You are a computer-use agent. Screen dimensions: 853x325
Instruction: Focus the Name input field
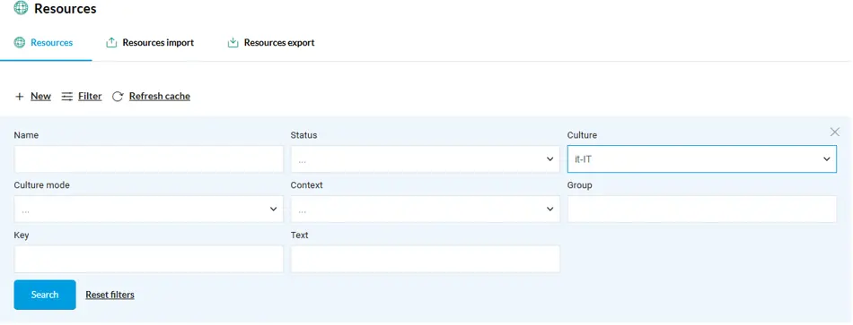[x=148, y=159]
